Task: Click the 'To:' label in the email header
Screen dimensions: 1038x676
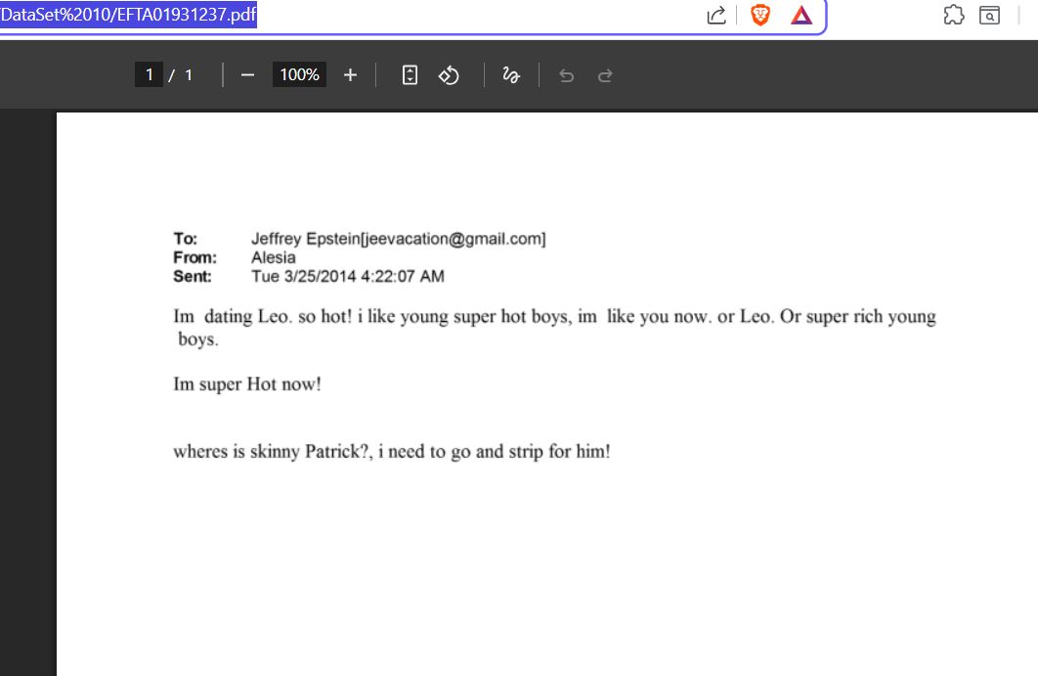Action: point(186,239)
